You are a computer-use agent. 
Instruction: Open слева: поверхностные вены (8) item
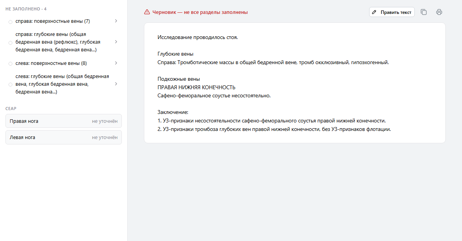click(x=63, y=63)
